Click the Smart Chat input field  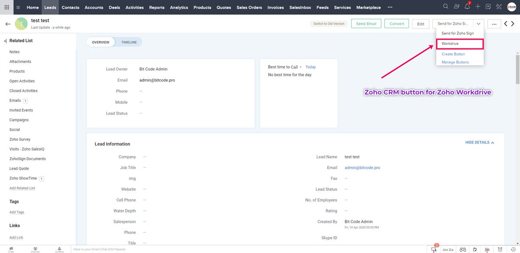(x=249, y=250)
